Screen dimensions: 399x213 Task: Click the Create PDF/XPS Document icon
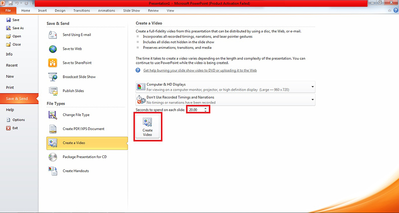(53, 129)
